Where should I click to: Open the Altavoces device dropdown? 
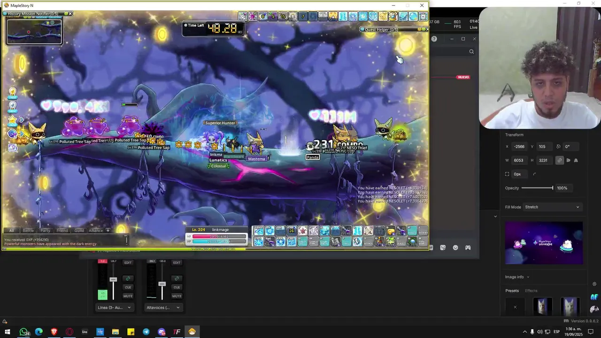point(163,307)
